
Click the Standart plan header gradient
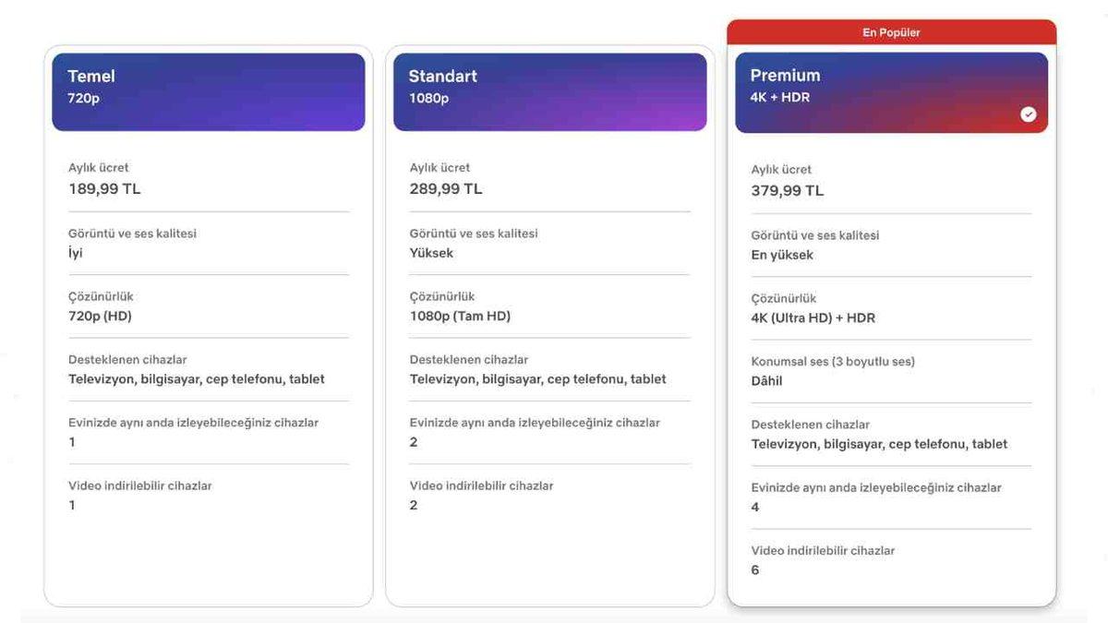click(x=549, y=91)
